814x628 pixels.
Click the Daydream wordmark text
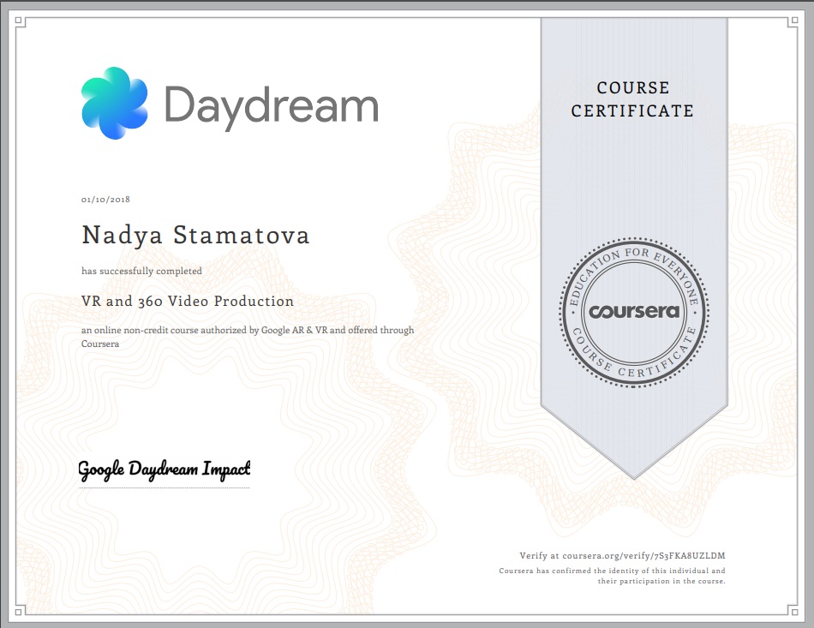pos(272,107)
